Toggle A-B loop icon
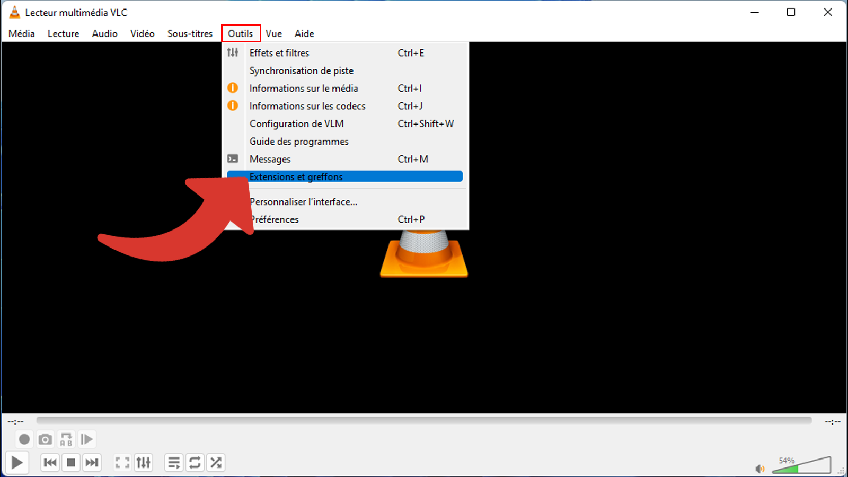 tap(66, 439)
